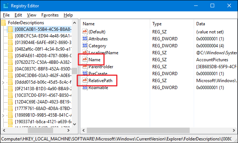
Task: Click REG_DWORD type in the Roamable row
Action: tap(165, 88)
